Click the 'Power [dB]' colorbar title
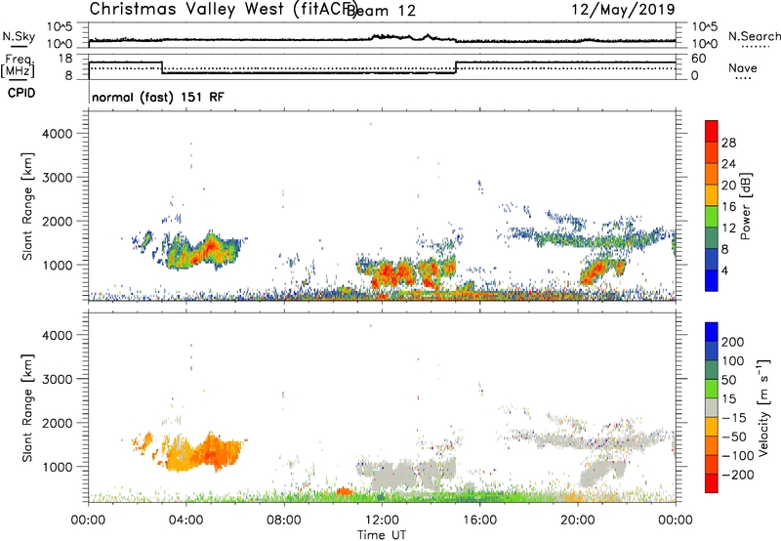Screen dimensions: 781x541 pos(745,206)
